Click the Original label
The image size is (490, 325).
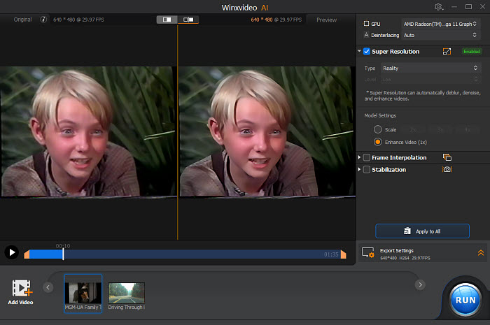point(22,20)
